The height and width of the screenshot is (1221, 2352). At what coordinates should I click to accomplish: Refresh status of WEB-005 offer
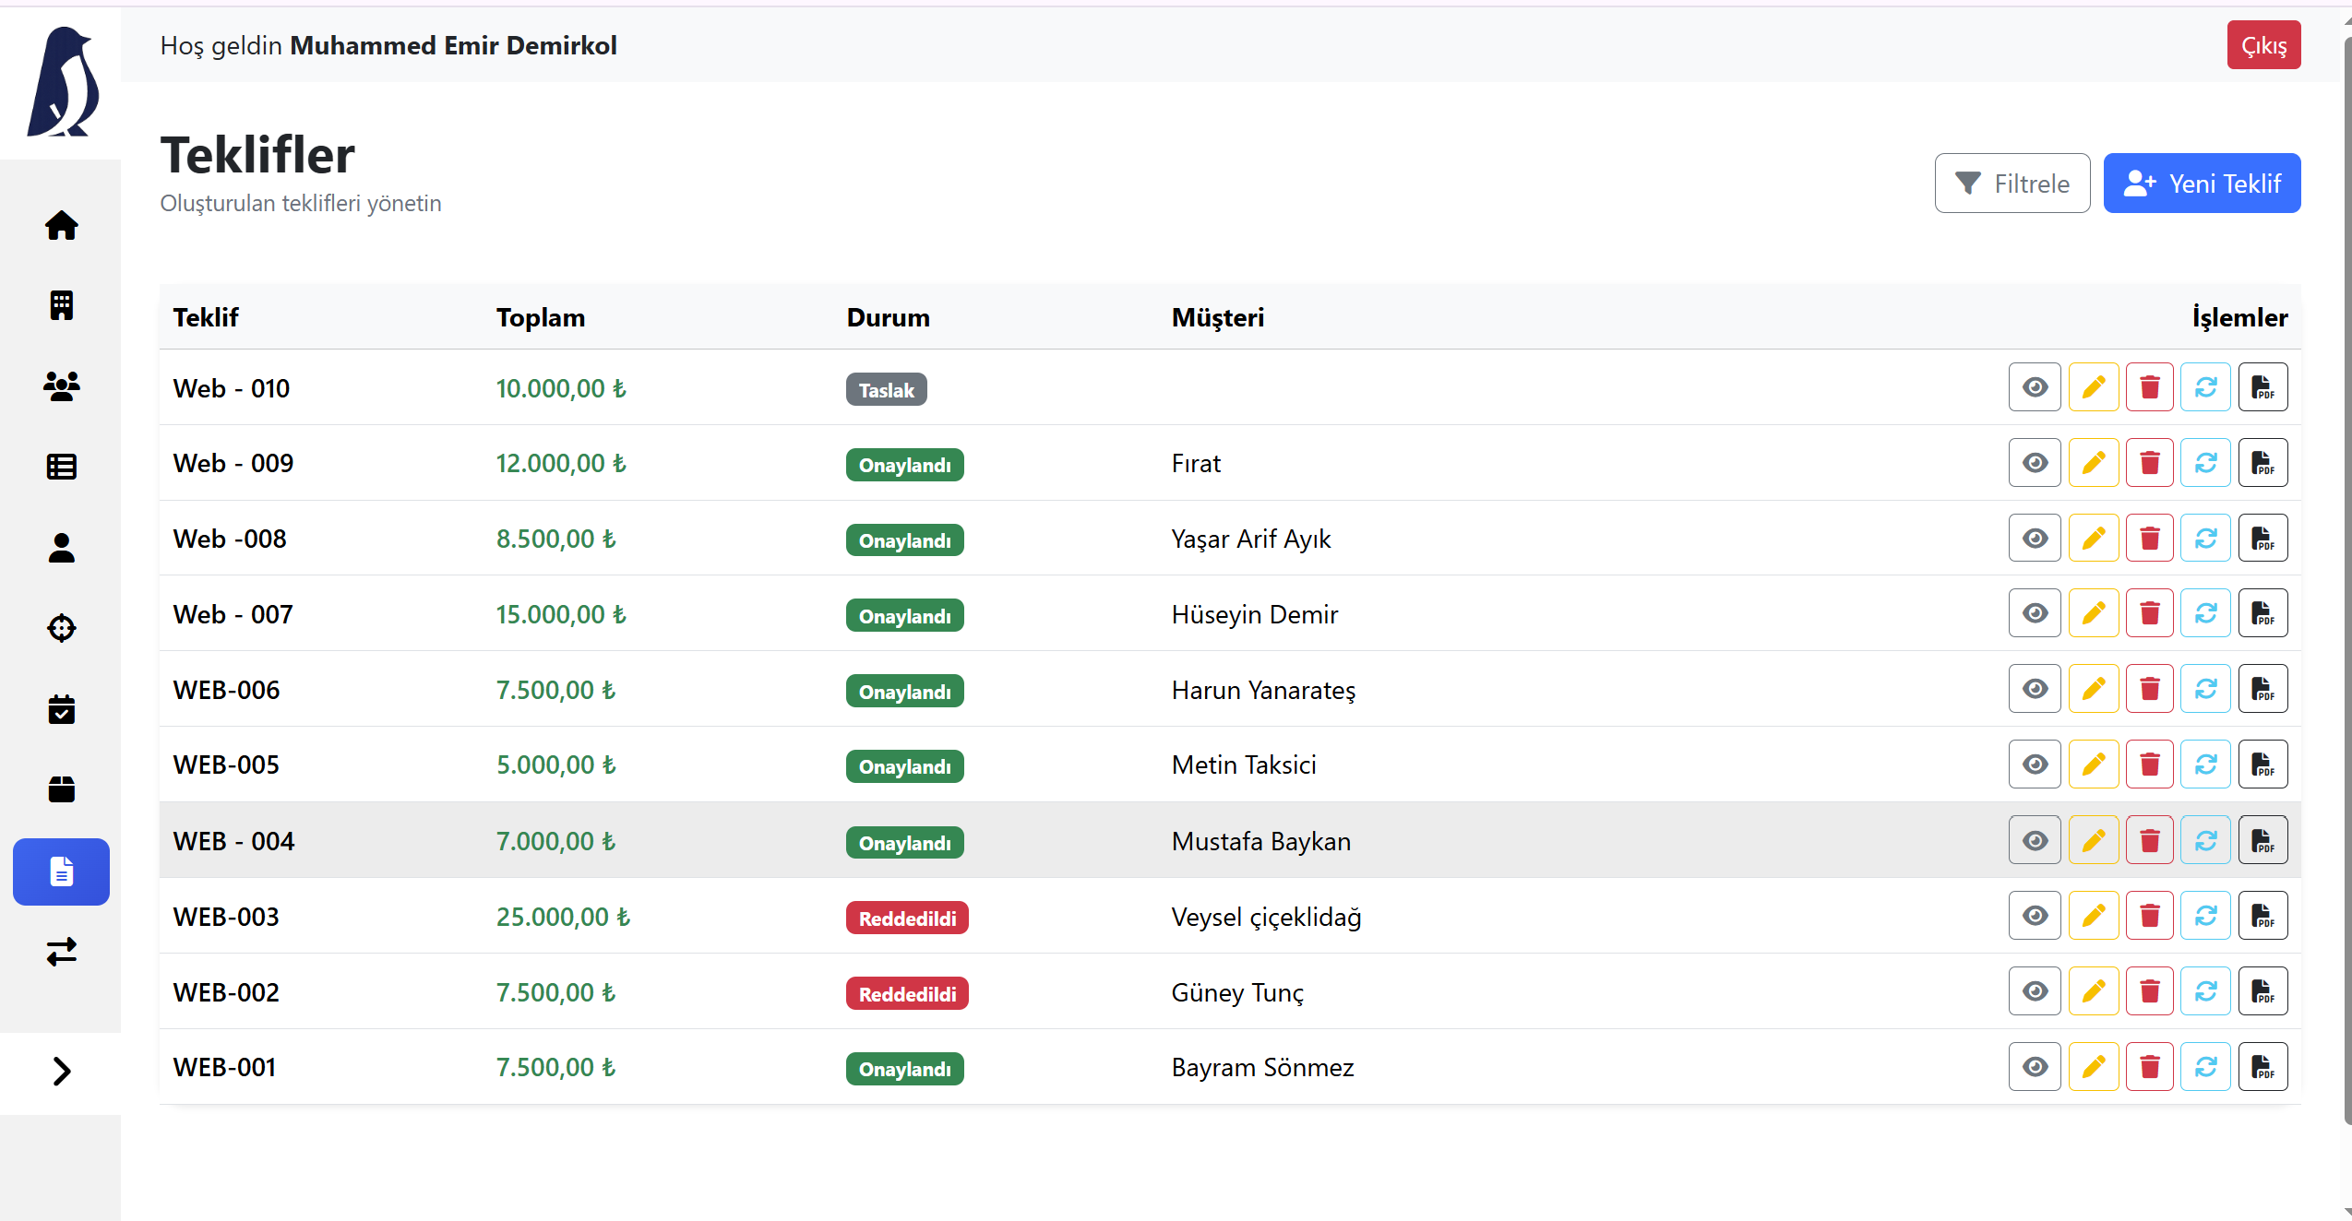2205,765
